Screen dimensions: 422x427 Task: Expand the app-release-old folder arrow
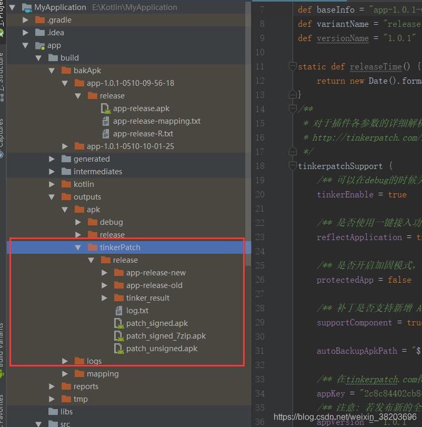tap(104, 285)
